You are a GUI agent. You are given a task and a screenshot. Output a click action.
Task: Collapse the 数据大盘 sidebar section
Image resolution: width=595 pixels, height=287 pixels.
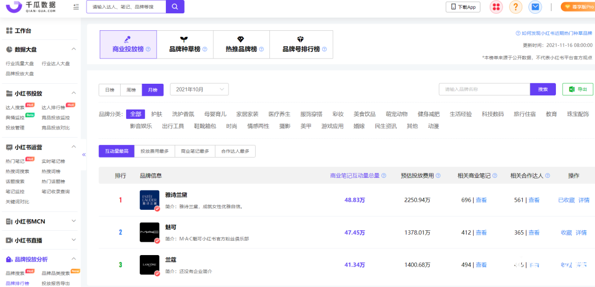pyautogui.click(x=74, y=49)
